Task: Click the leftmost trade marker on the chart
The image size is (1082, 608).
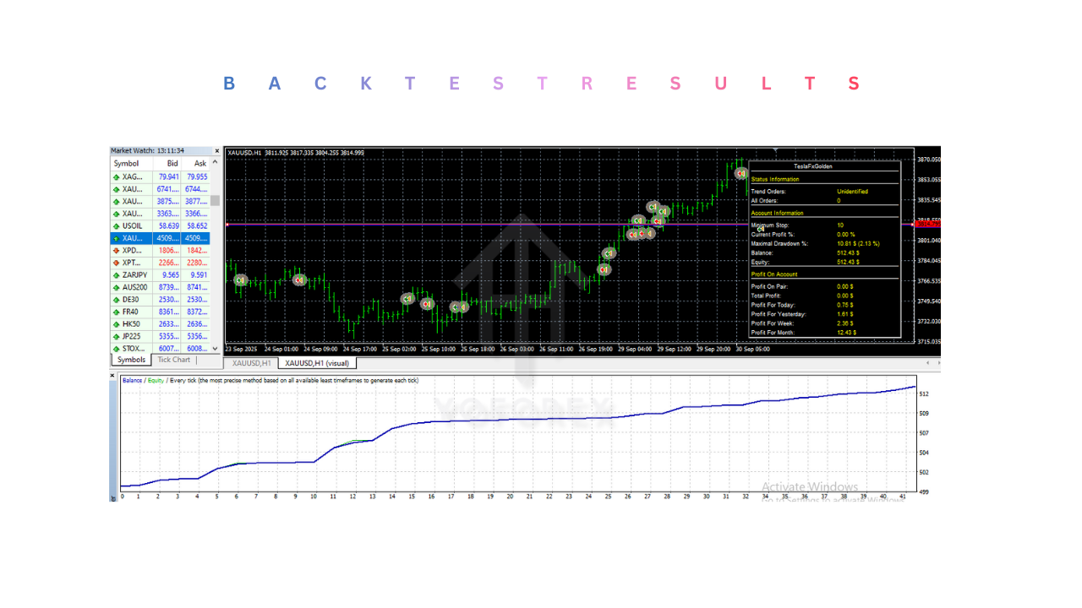Action: pyautogui.click(x=240, y=280)
